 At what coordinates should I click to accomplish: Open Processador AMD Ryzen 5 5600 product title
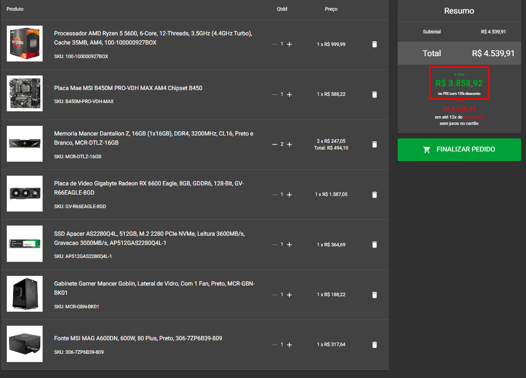click(153, 38)
